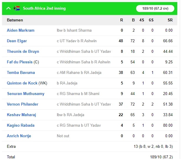The image size is (182, 161).
Task: Open Anrich Nortje's player profile
Action: click(x=19, y=136)
